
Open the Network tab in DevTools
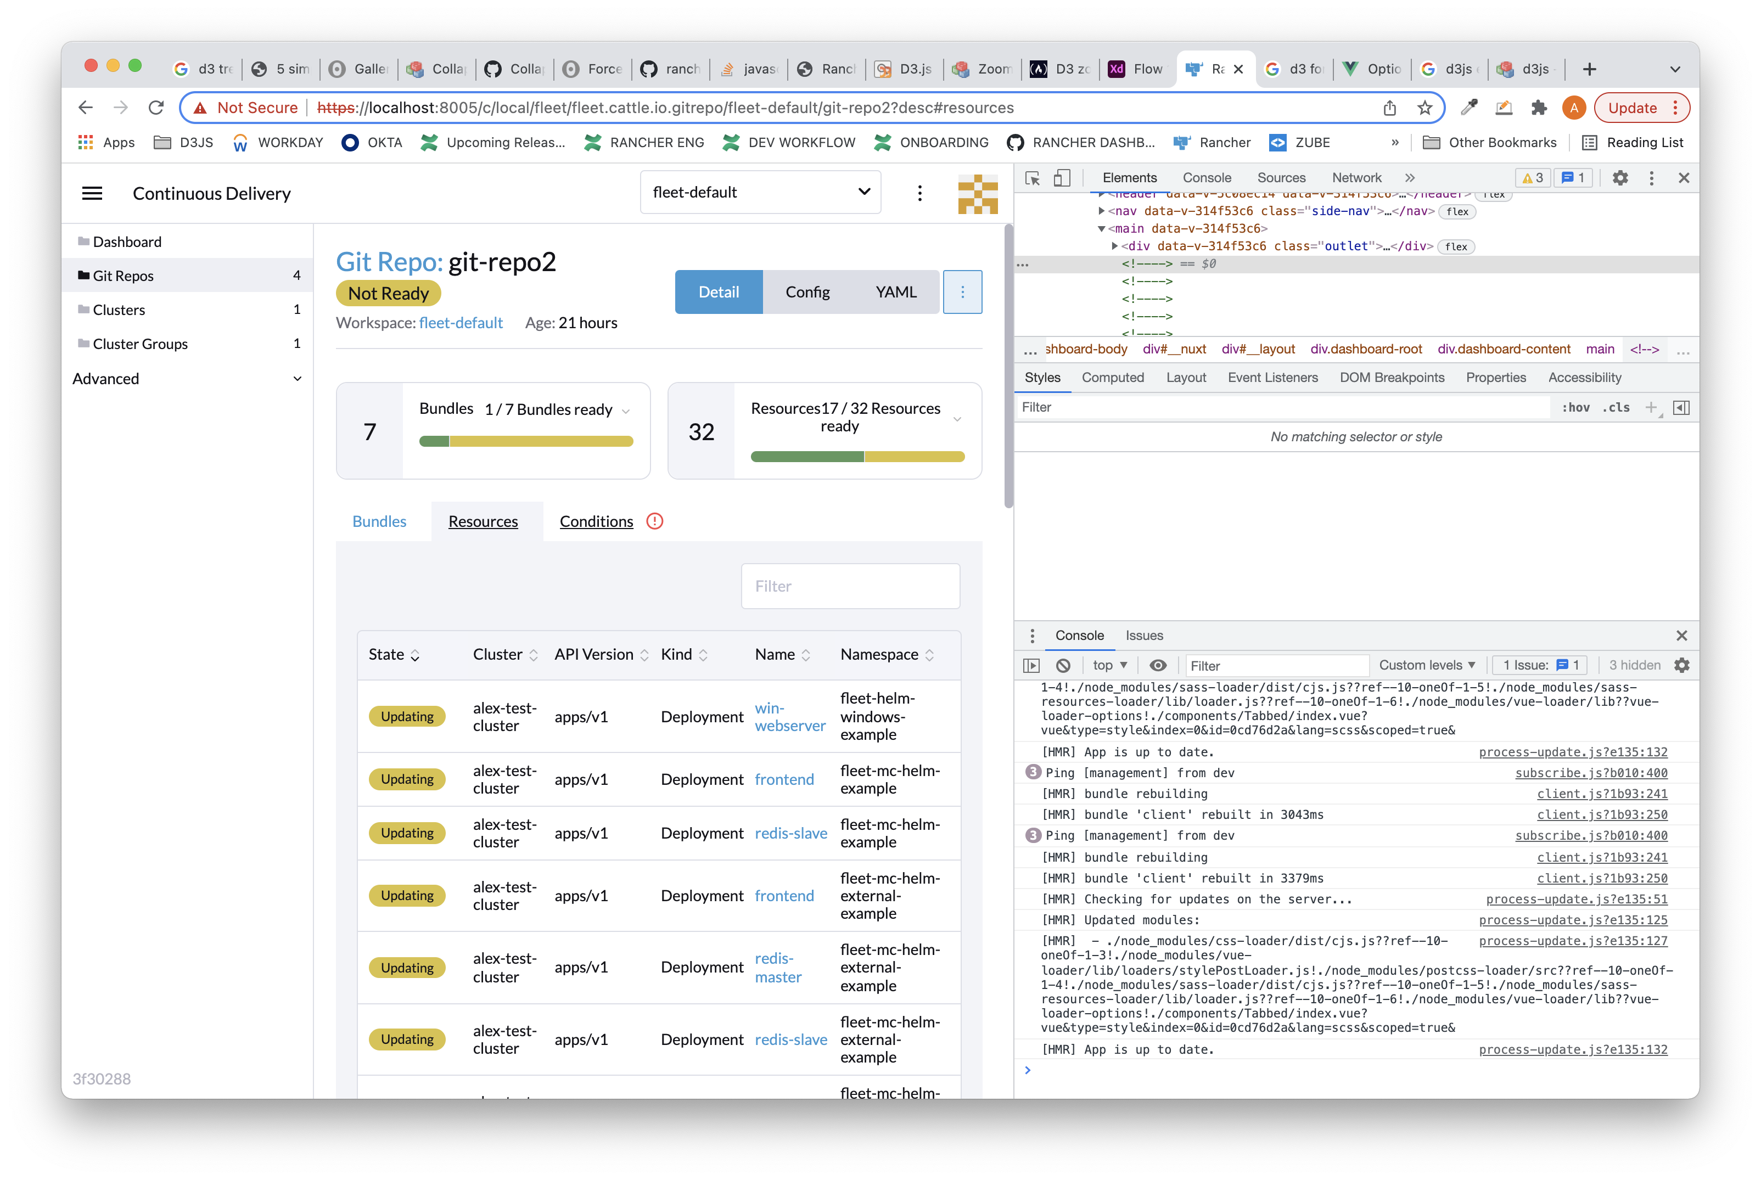click(x=1356, y=178)
